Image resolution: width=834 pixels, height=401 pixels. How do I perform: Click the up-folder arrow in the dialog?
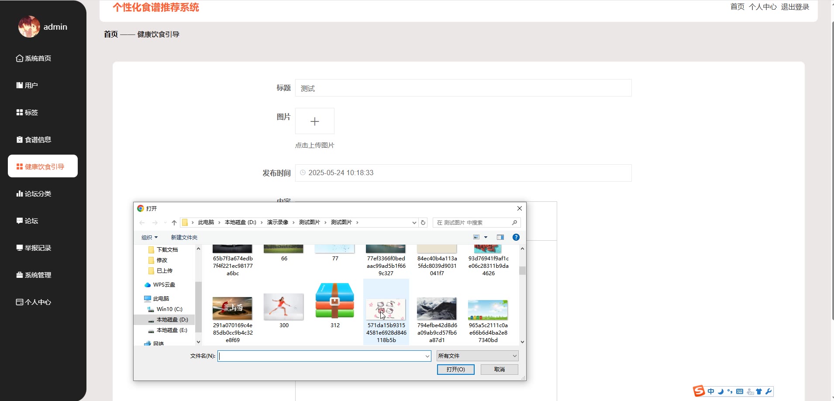pos(174,223)
